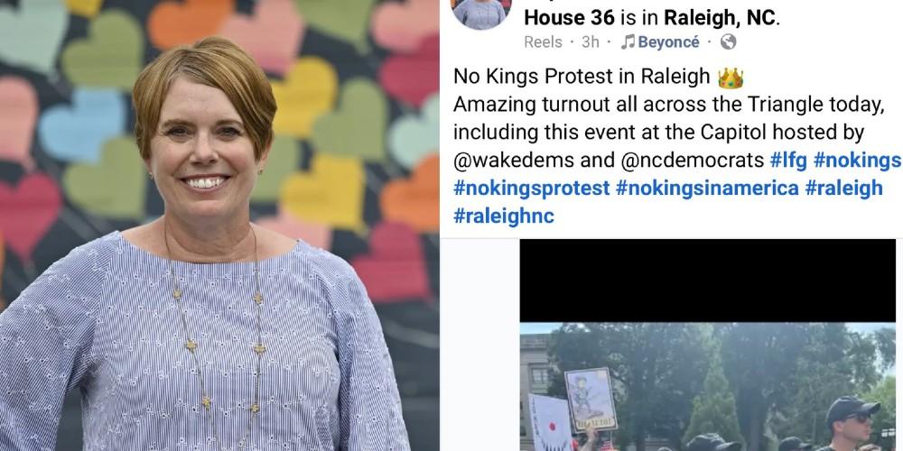Click the public globe privacy icon
This screenshot has height=451, width=903.
(729, 42)
